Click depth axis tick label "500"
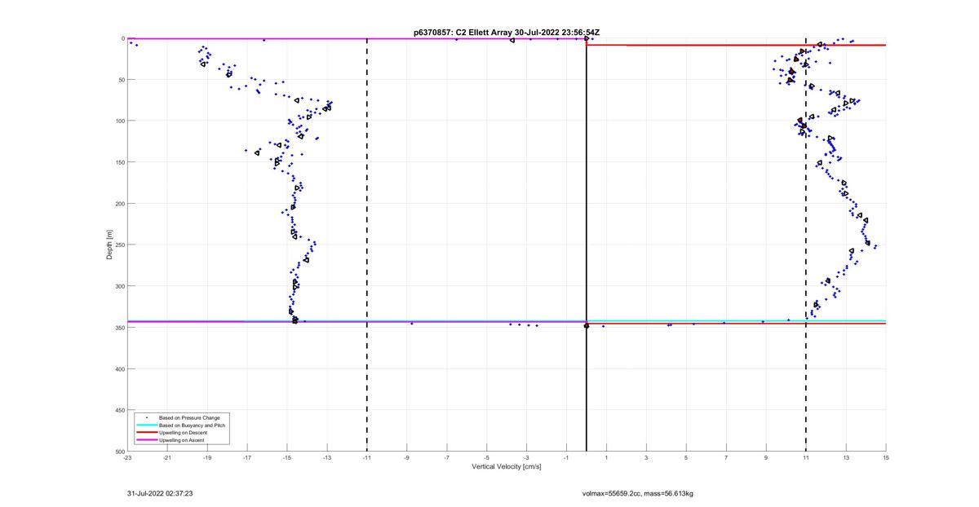 [119, 452]
